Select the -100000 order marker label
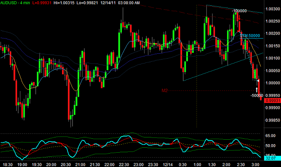Screen dimensions: 281x167 (x=239, y=11)
